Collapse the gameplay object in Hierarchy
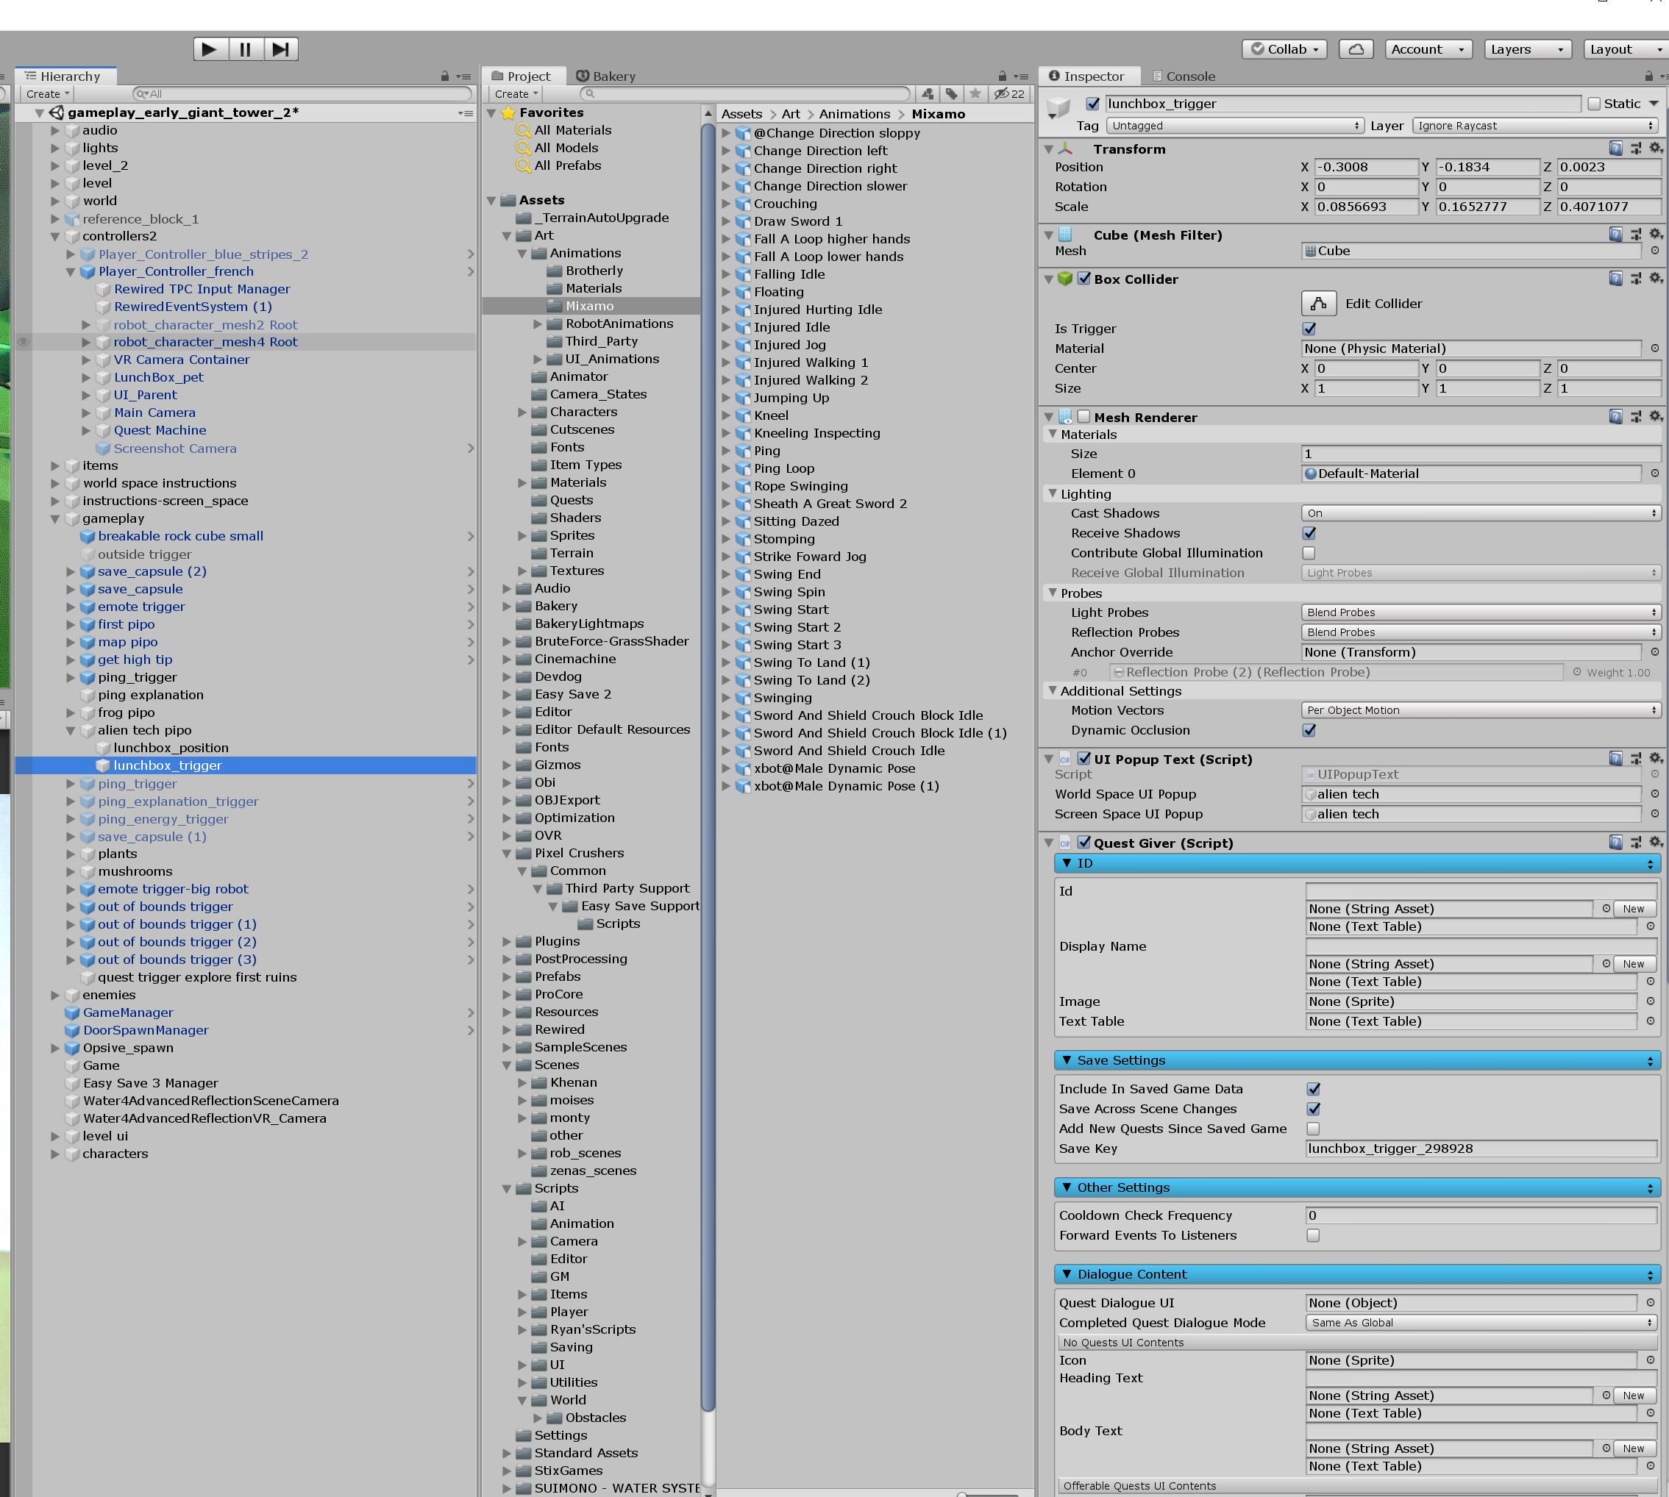 point(55,519)
